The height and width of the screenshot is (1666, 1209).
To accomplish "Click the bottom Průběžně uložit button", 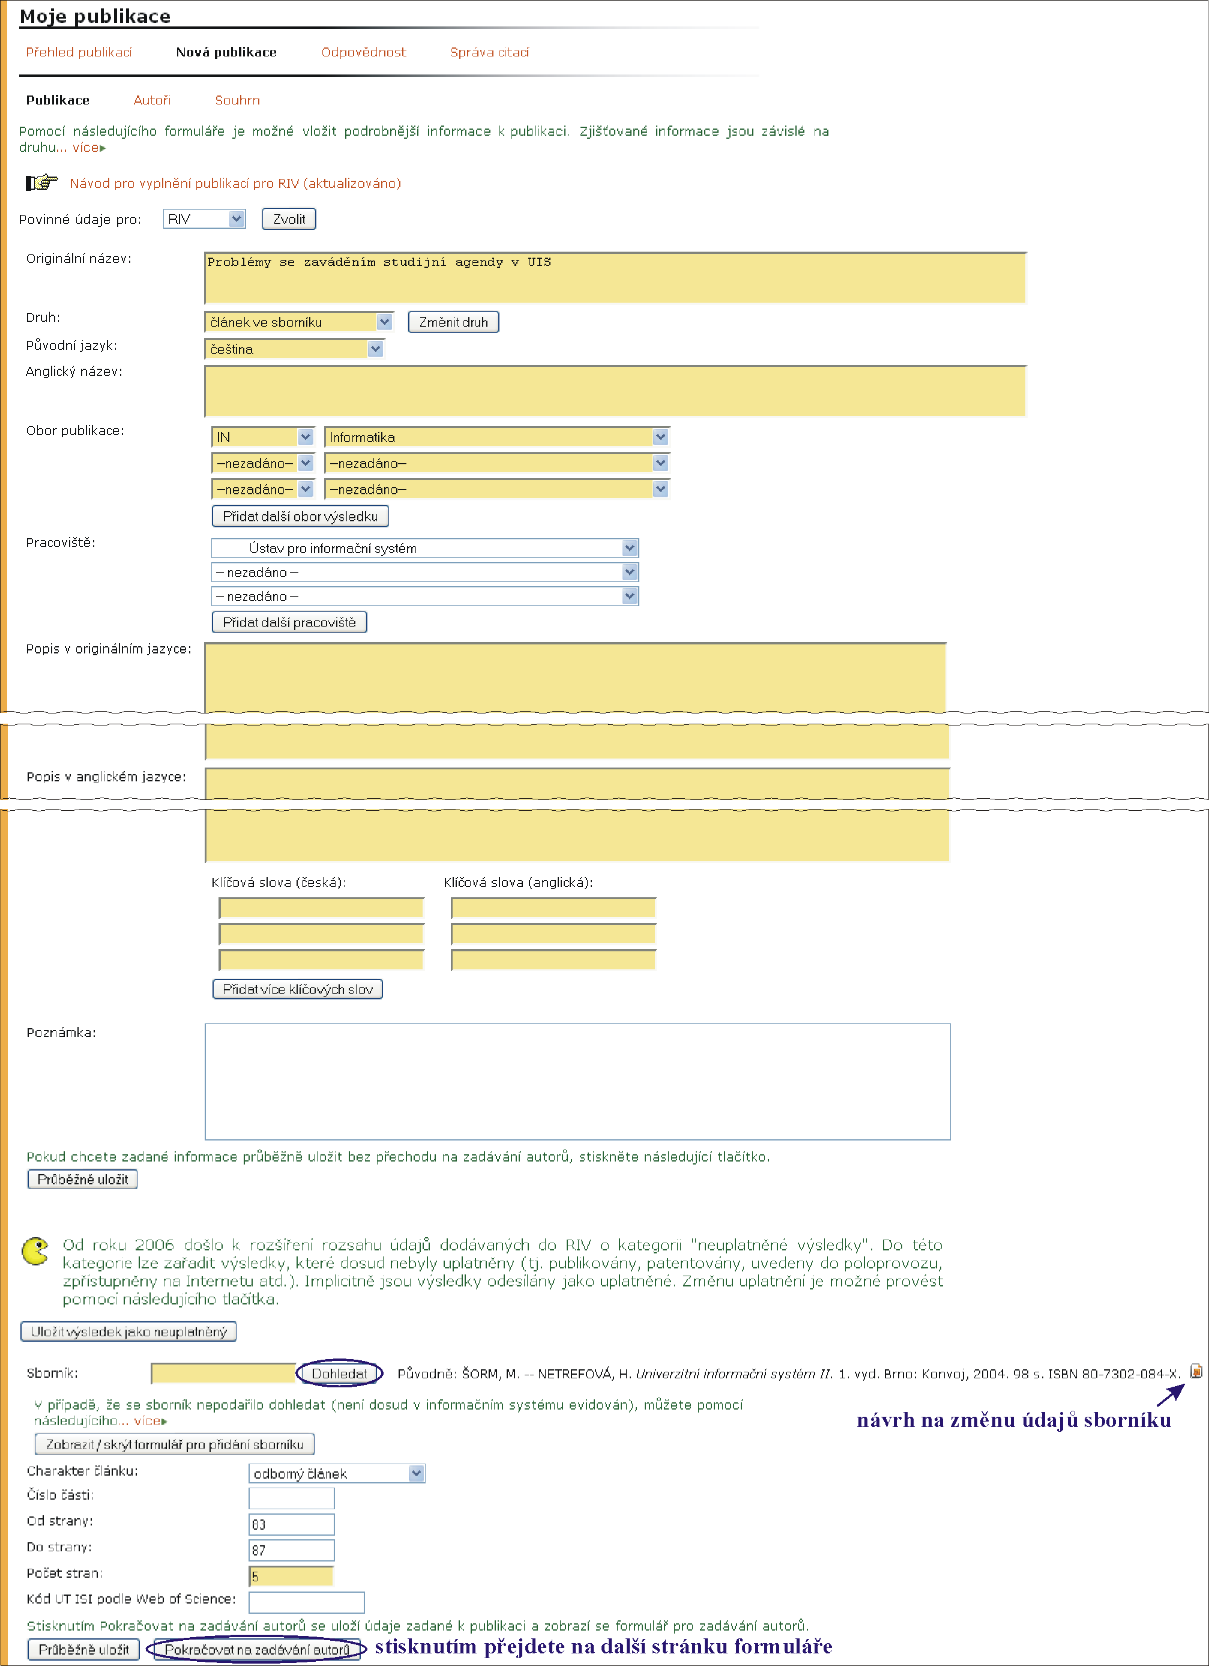I will (83, 1649).
